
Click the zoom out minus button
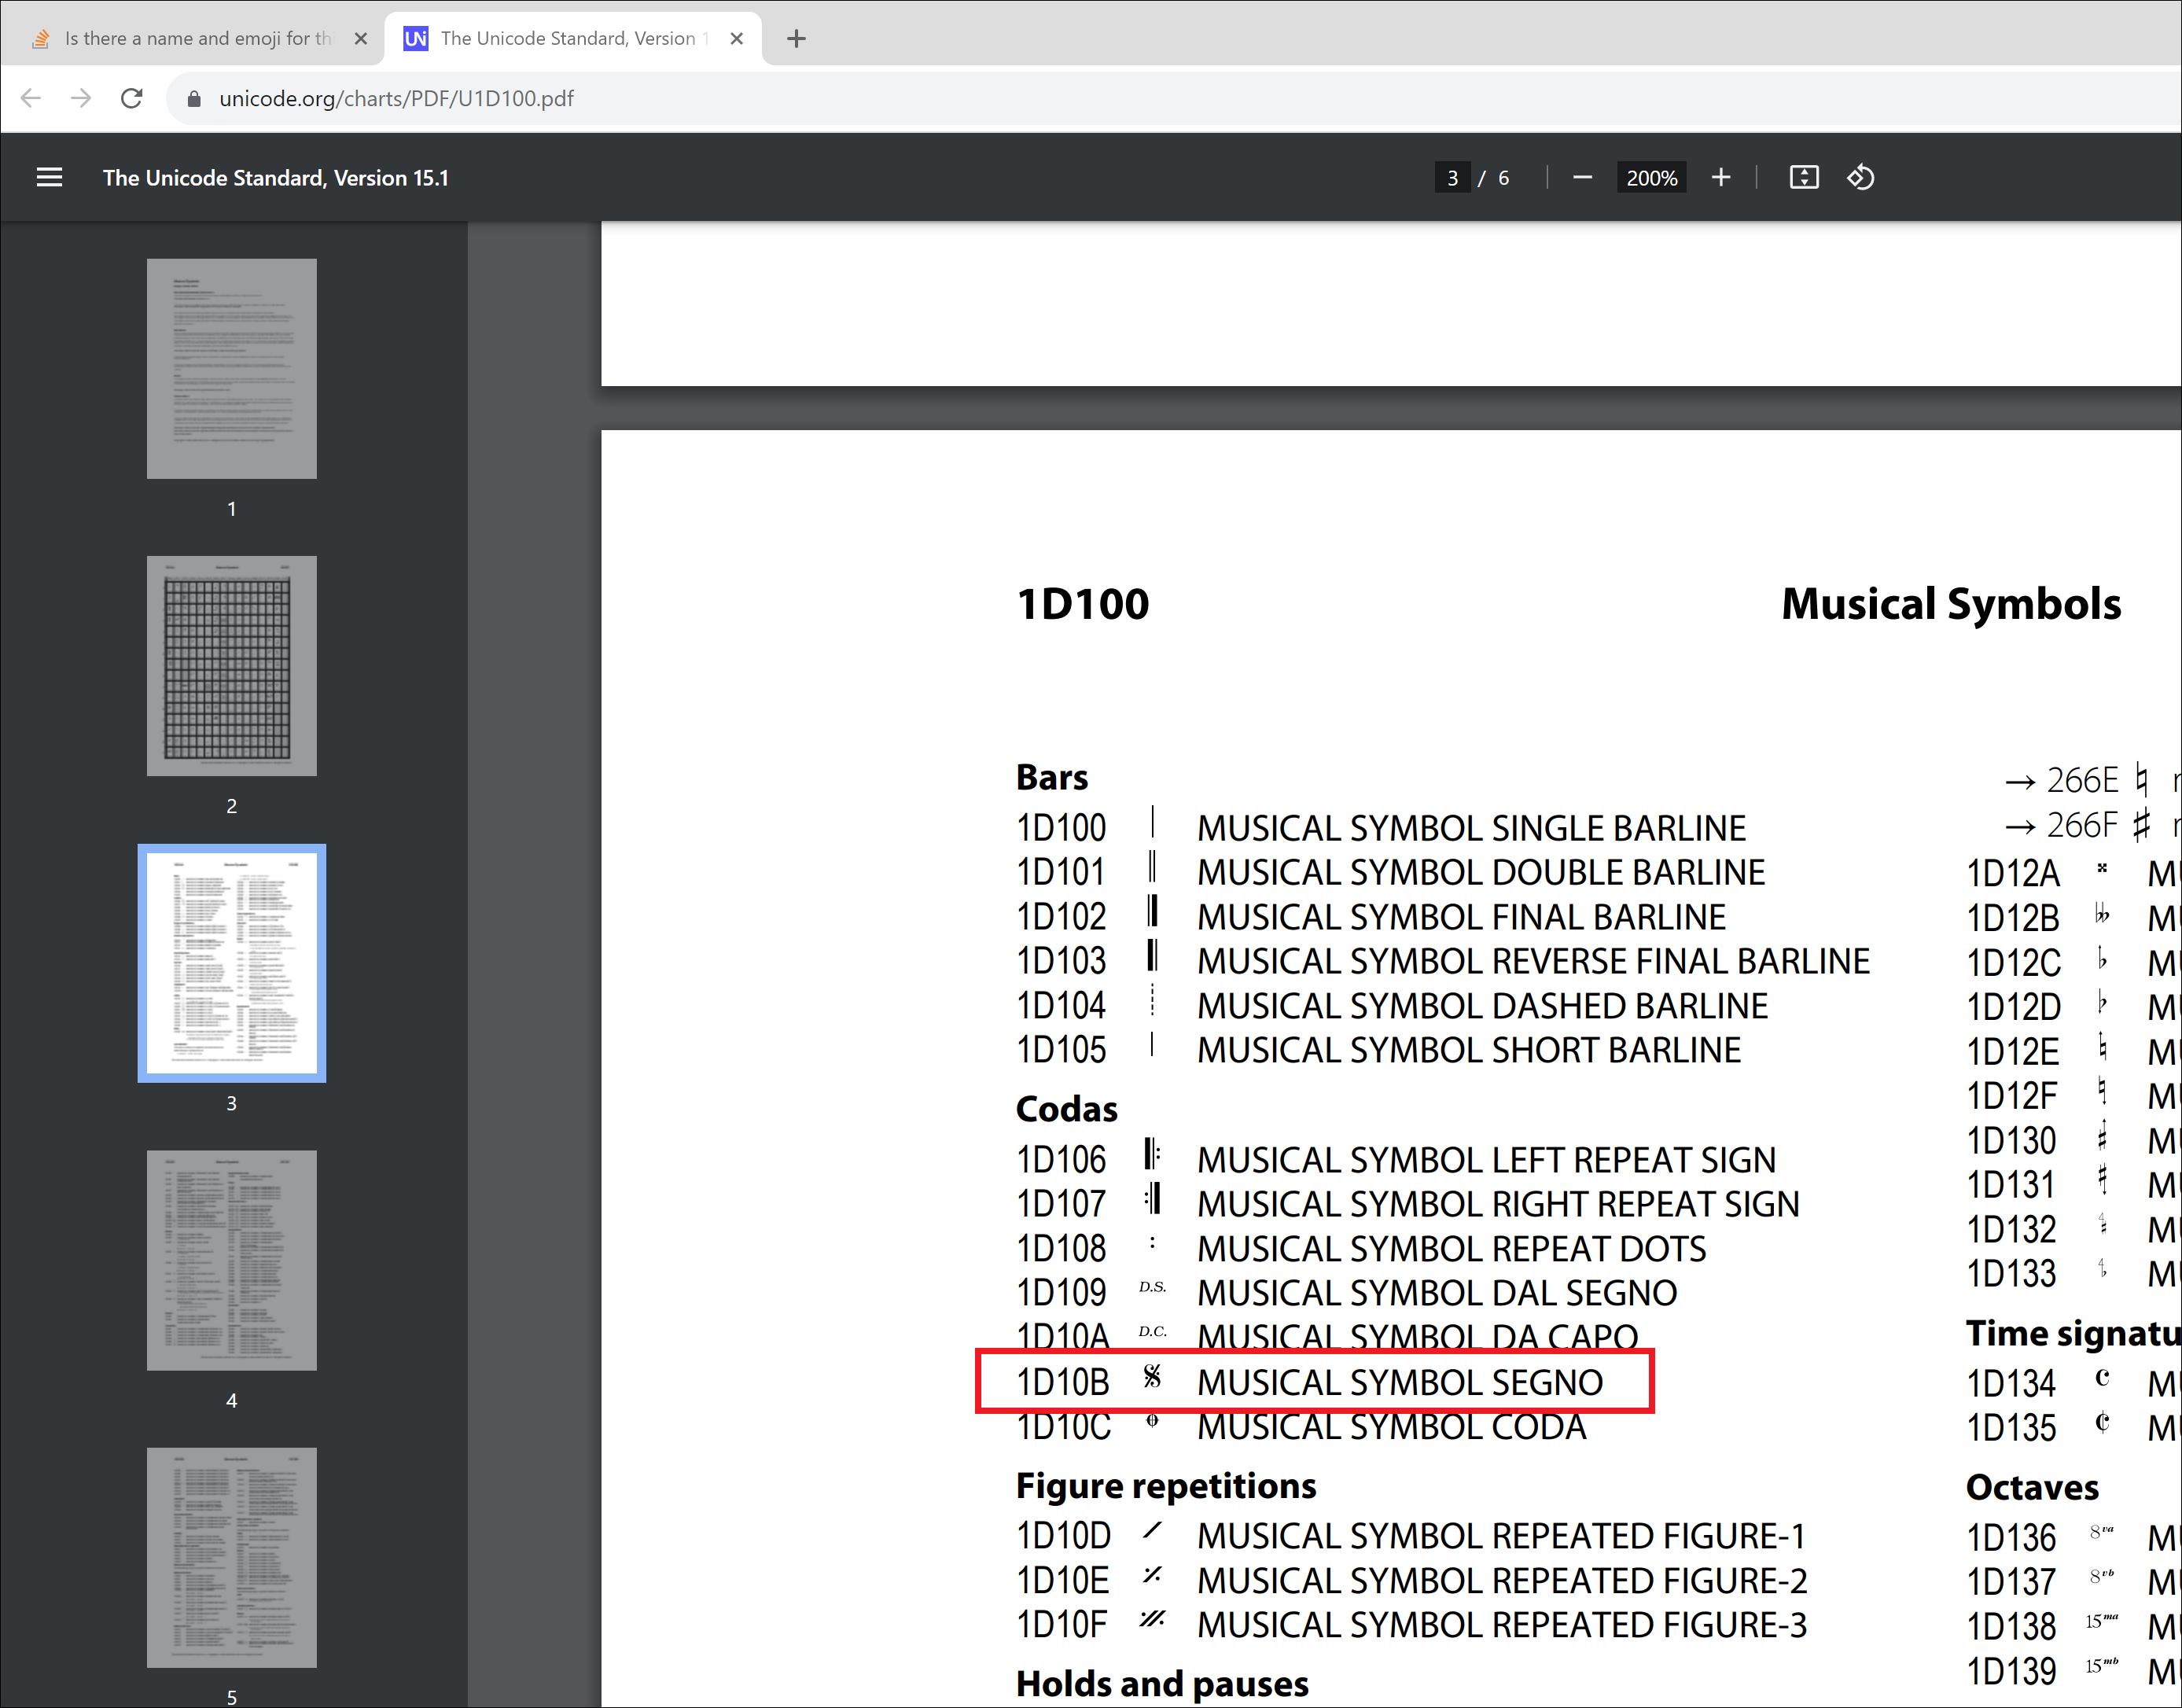coord(1582,178)
